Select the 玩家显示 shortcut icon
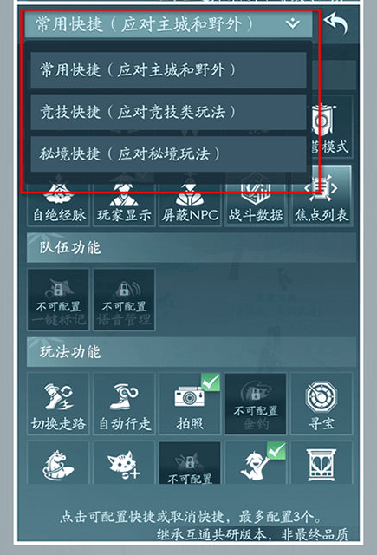Screen dimensions: 377x555 tap(124, 200)
